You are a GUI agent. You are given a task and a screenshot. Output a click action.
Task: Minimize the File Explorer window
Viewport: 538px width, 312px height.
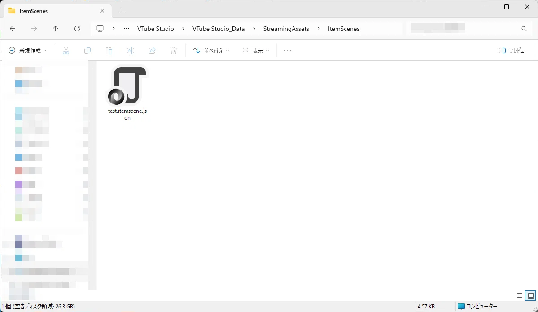(486, 7)
